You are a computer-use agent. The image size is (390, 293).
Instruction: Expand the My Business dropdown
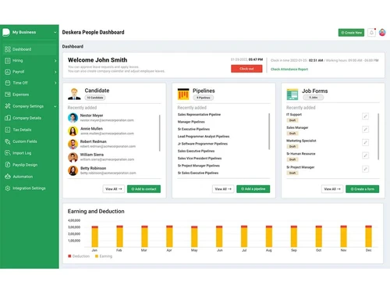pyautogui.click(x=55, y=32)
